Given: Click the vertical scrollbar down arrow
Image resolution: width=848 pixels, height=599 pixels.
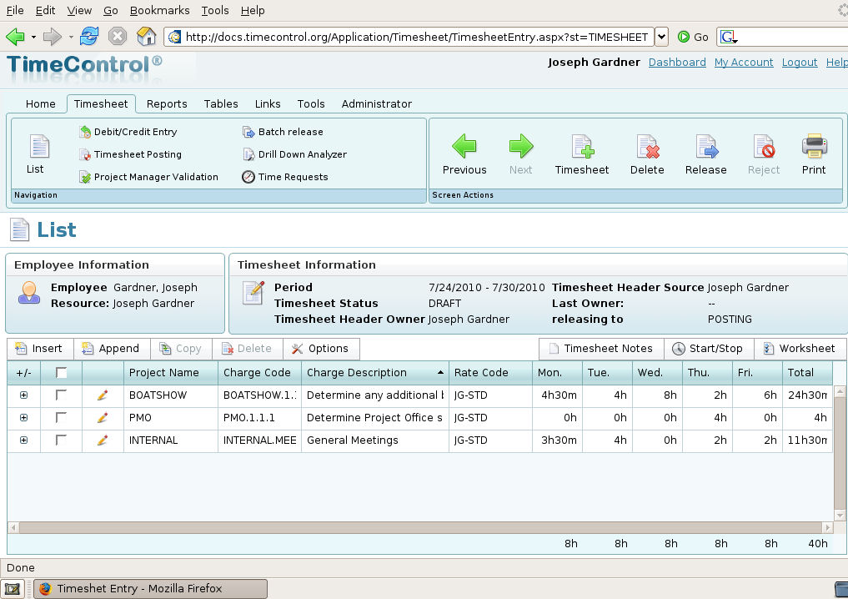Looking at the screenshot, I should pos(840,515).
